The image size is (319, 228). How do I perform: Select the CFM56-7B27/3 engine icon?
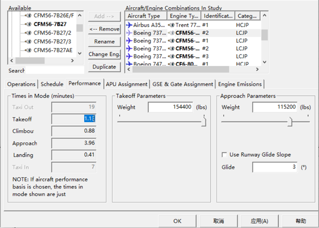click(x=28, y=41)
